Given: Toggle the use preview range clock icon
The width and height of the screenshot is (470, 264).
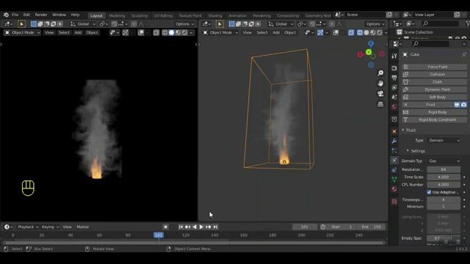Looking at the screenshot, I should (323, 227).
